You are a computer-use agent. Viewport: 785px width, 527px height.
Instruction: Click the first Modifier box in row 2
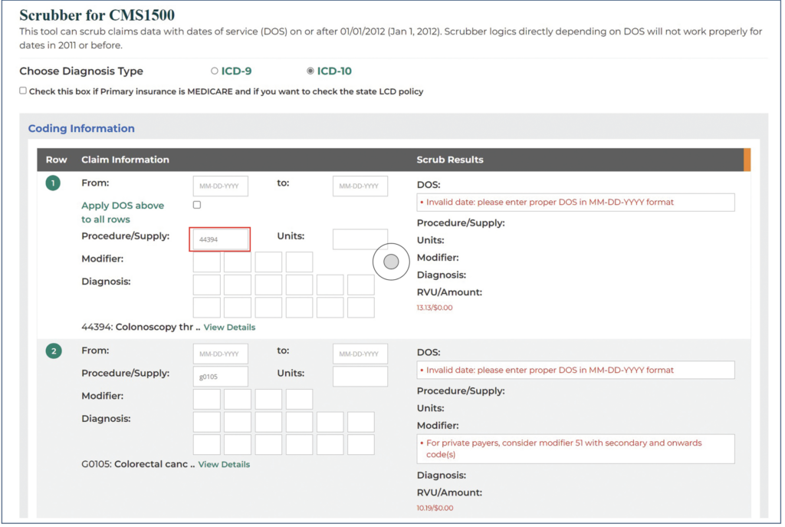(x=205, y=399)
